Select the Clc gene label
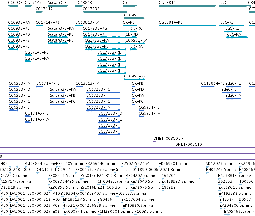Screen dimensions: 255x216 [x=125, y=3]
